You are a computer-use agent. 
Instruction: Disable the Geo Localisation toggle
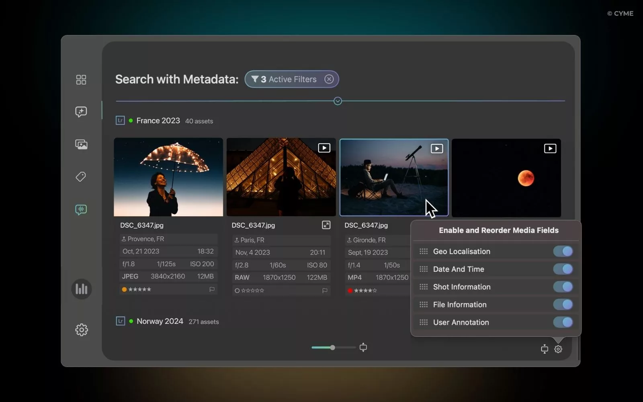tap(563, 251)
